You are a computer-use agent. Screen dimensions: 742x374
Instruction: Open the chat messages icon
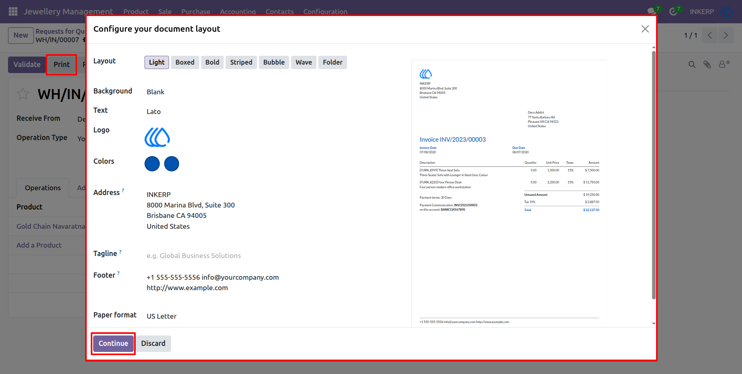(x=652, y=11)
